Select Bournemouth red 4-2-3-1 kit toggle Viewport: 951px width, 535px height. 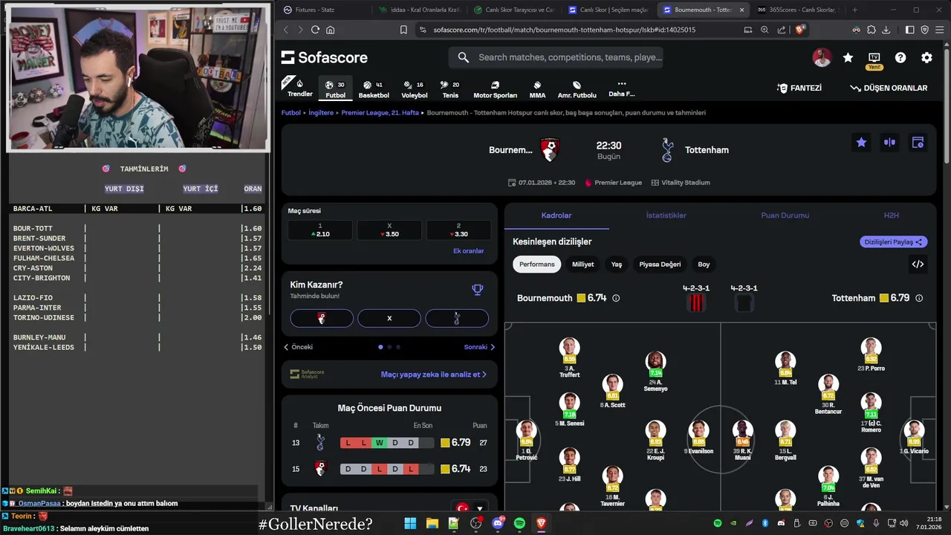click(x=696, y=302)
